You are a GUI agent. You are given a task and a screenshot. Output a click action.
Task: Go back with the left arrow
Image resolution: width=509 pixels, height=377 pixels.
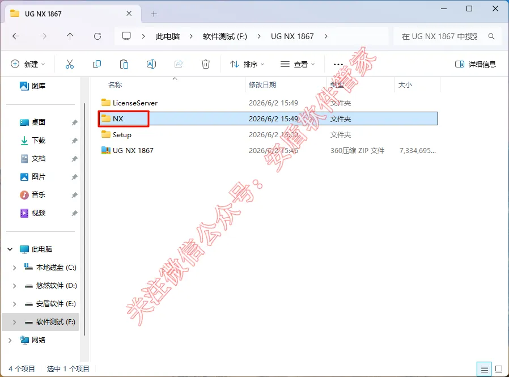16,36
